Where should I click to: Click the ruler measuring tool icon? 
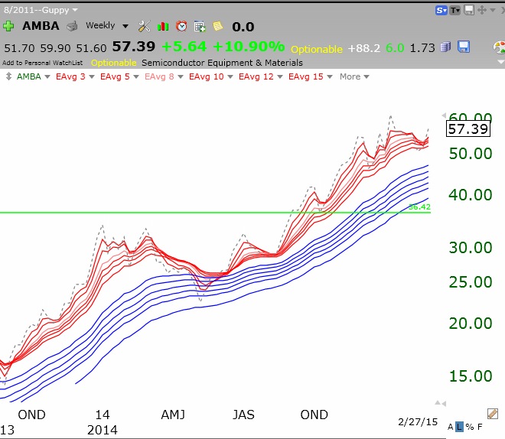click(x=493, y=414)
